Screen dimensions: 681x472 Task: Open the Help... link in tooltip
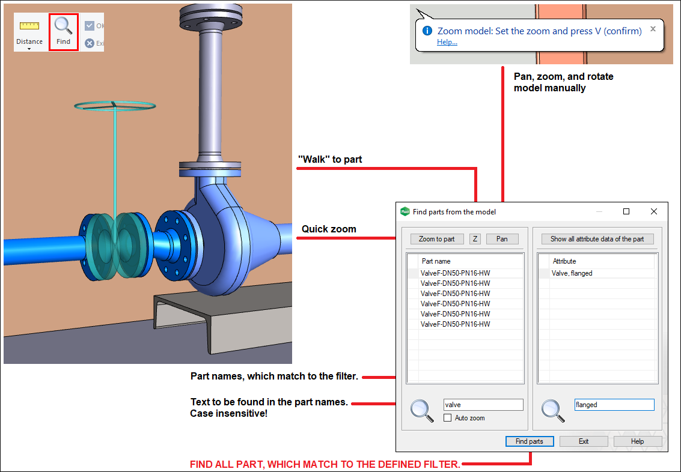[x=447, y=42]
